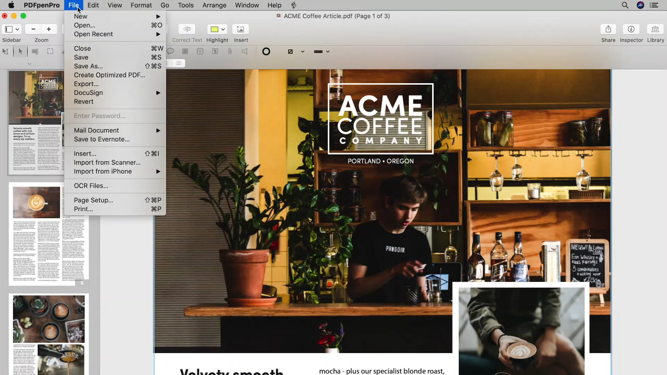
Task: Click the Share toolbar icon
Action: click(608, 29)
